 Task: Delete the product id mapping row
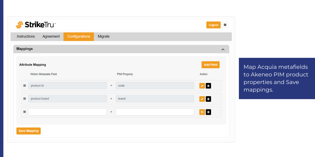click(x=208, y=86)
